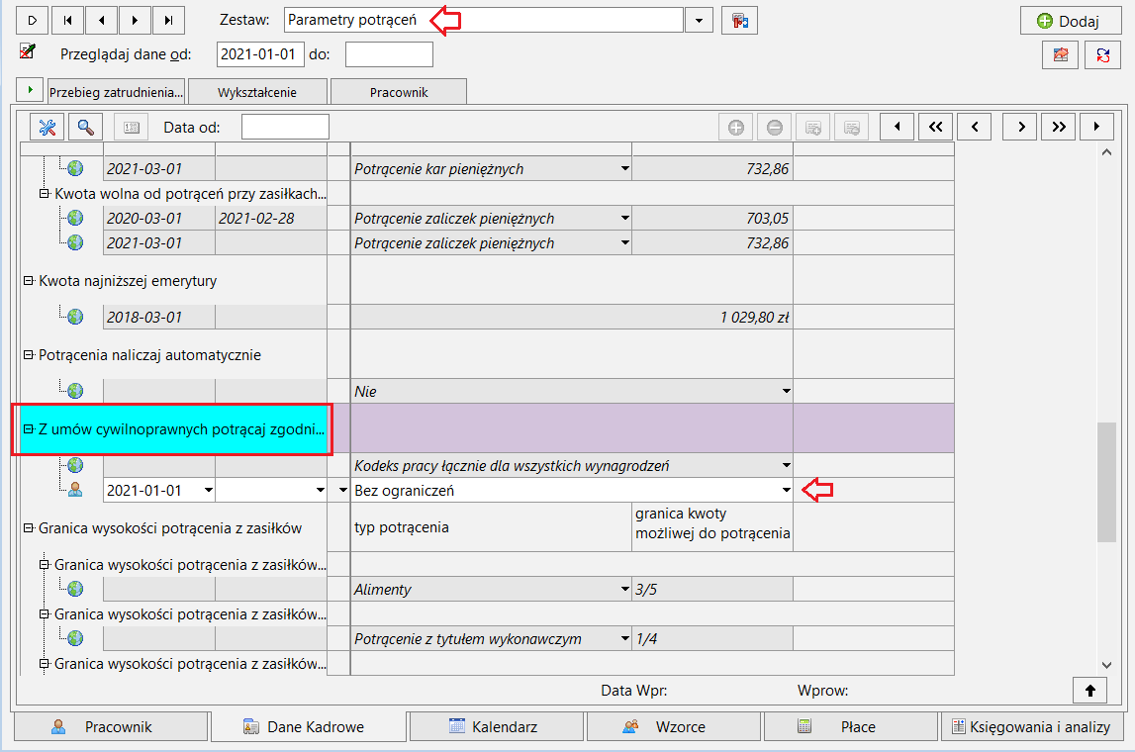Click the Dodaj button
The height and width of the screenshot is (752, 1135).
1070,21
